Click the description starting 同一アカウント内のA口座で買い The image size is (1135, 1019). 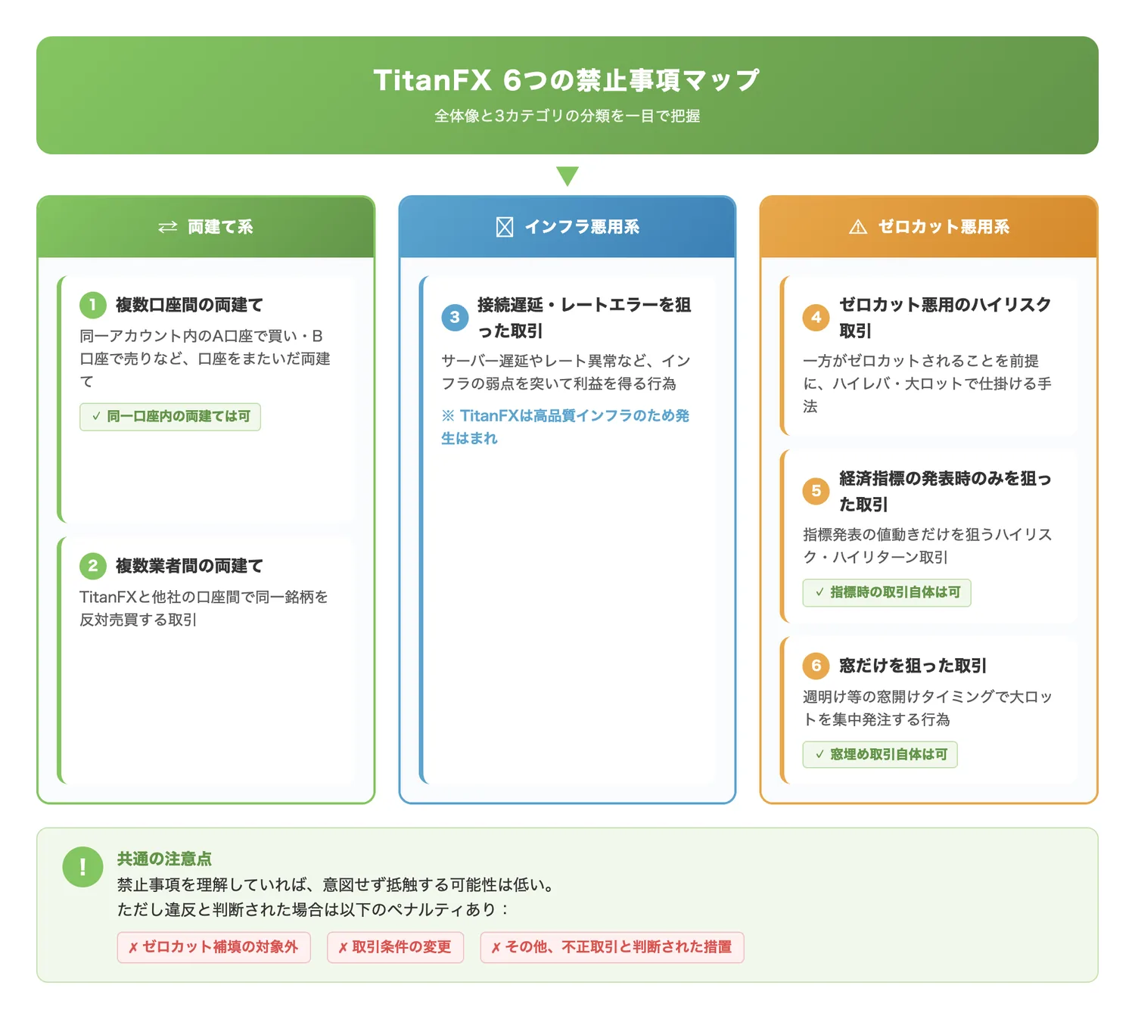click(205, 359)
